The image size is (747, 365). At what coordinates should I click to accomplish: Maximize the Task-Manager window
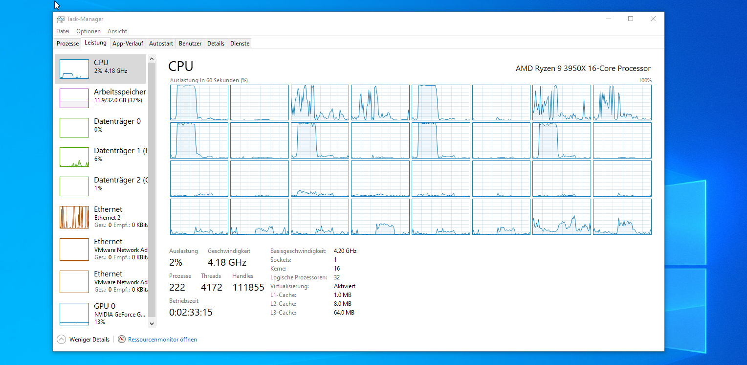(631, 19)
